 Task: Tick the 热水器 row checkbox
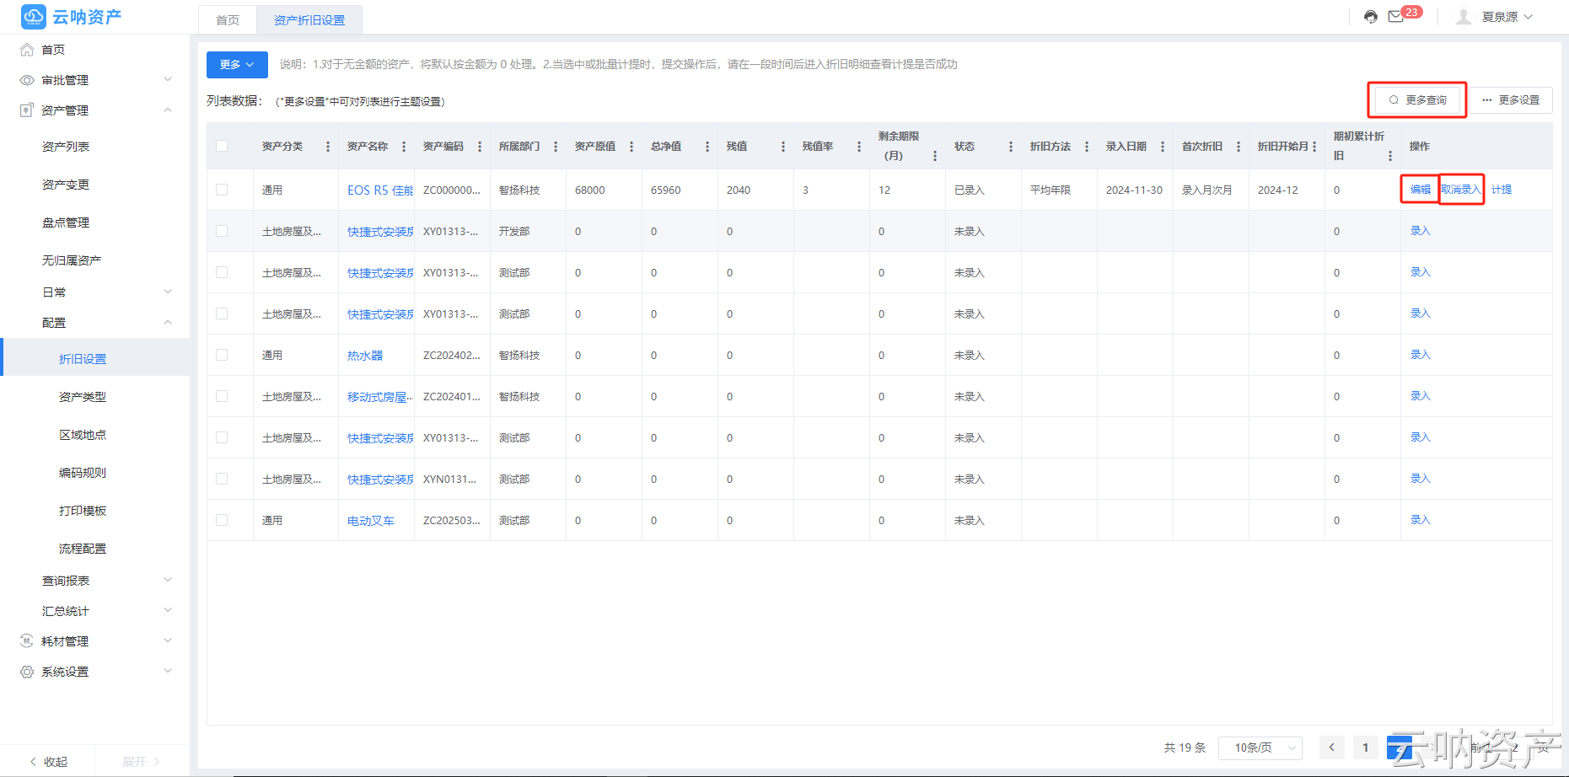click(x=222, y=355)
